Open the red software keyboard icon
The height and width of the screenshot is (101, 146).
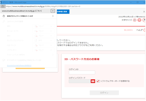click(93, 81)
